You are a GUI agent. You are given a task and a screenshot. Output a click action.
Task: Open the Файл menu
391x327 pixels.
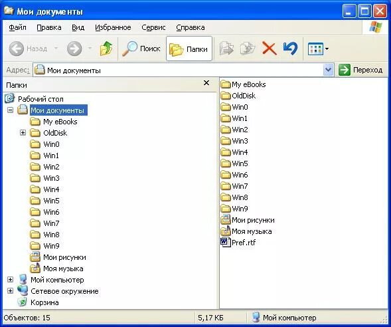point(17,27)
